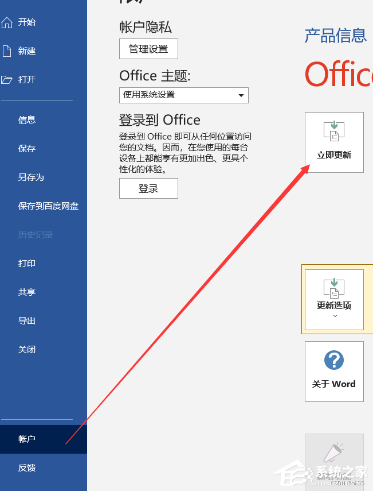The image size is (373, 491).
Task: Click the 立即更新 update icon
Action: [x=334, y=130]
